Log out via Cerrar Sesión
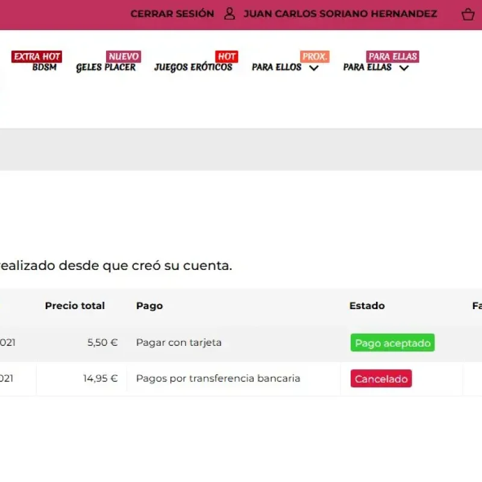 coord(172,14)
